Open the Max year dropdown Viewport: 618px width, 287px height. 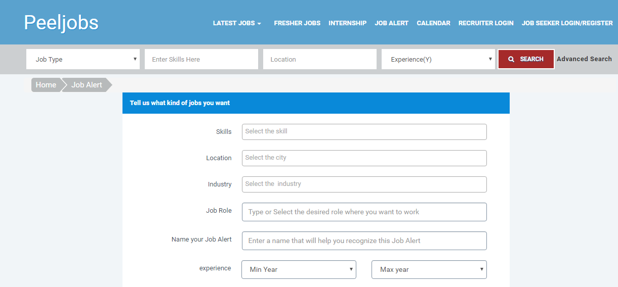429,270
